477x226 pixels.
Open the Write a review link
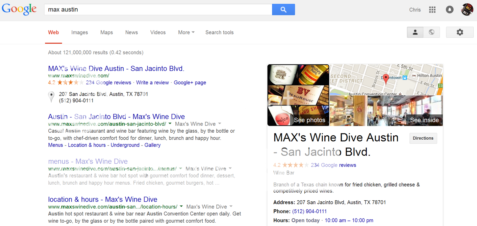pos(152,82)
